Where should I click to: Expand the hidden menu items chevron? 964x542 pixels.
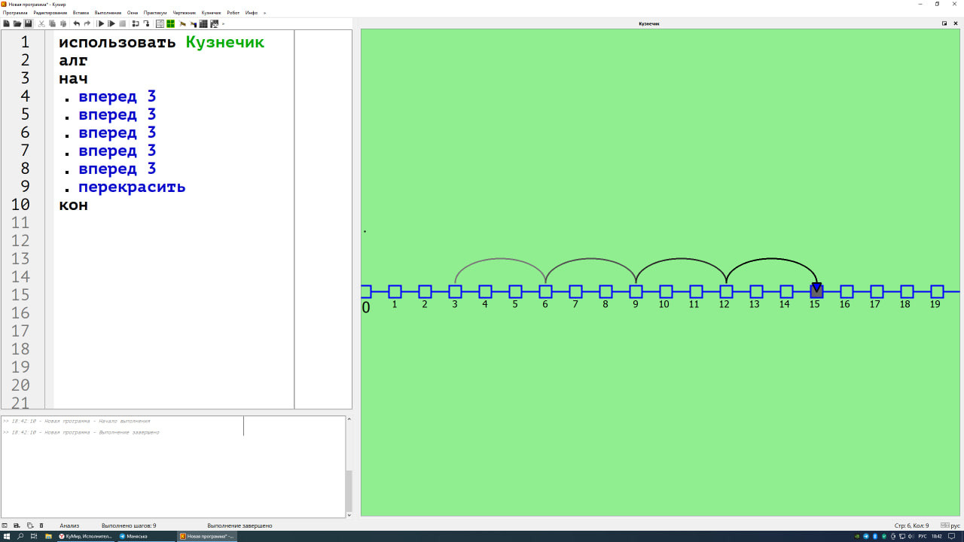pos(264,13)
